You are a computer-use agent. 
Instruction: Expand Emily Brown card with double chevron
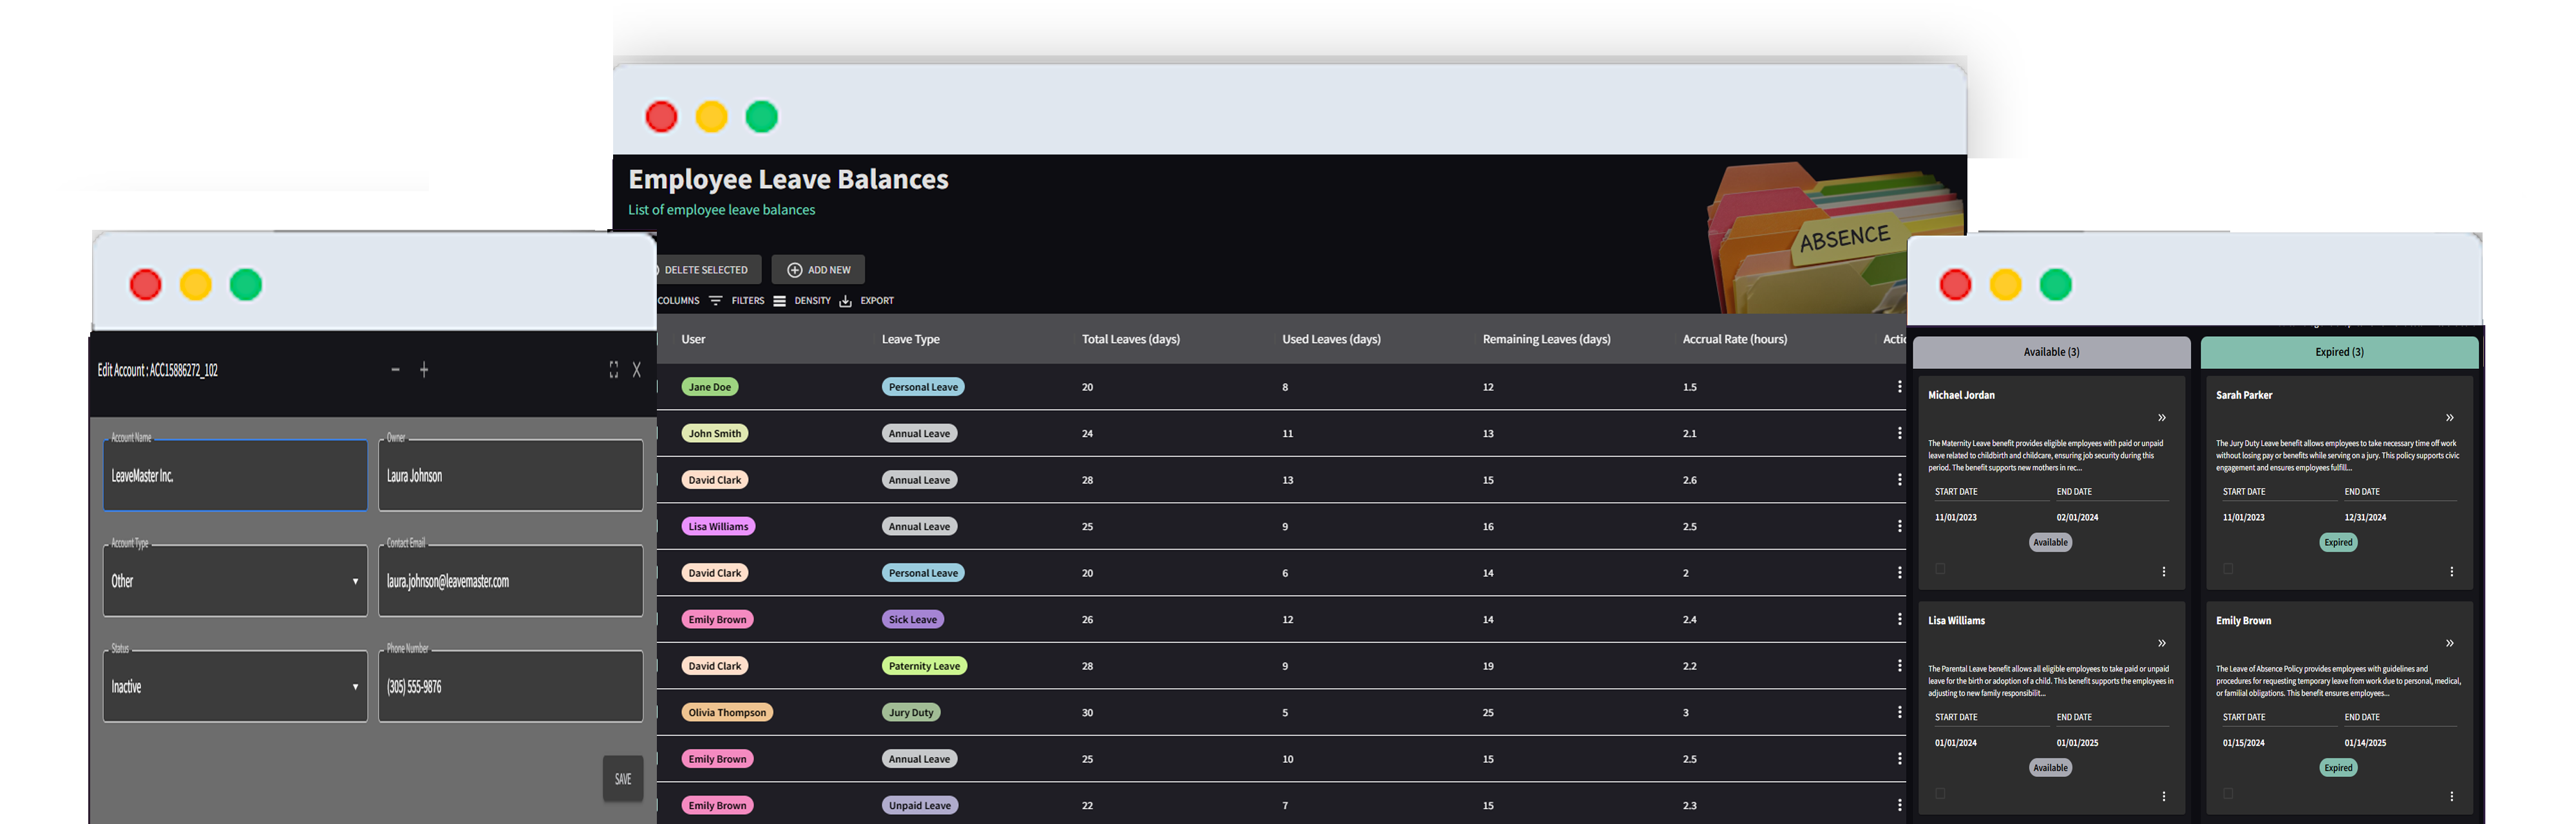click(x=2449, y=644)
